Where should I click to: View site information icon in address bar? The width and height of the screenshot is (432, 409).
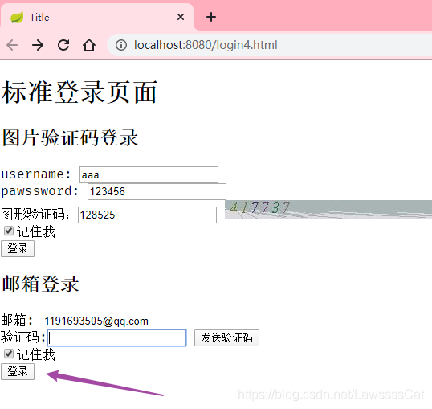pos(121,45)
